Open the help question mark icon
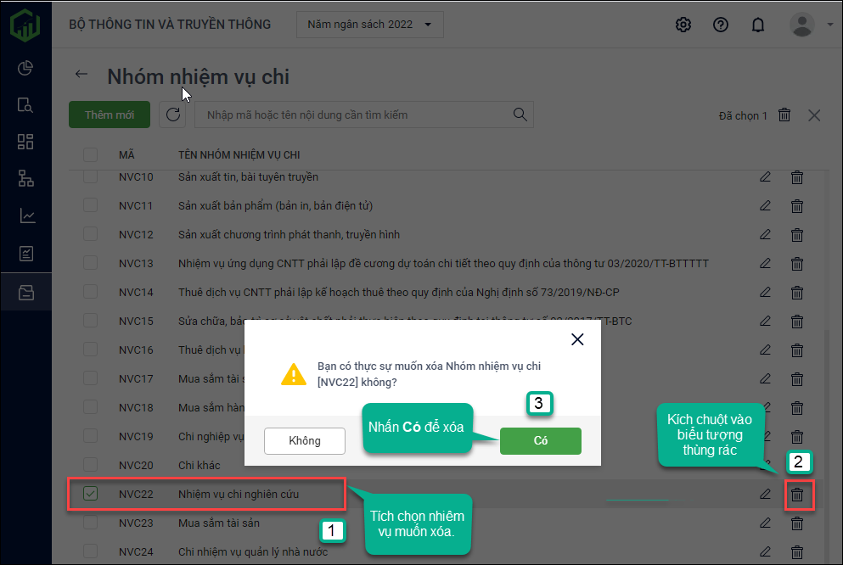Image resolution: width=843 pixels, height=565 pixels. [721, 25]
